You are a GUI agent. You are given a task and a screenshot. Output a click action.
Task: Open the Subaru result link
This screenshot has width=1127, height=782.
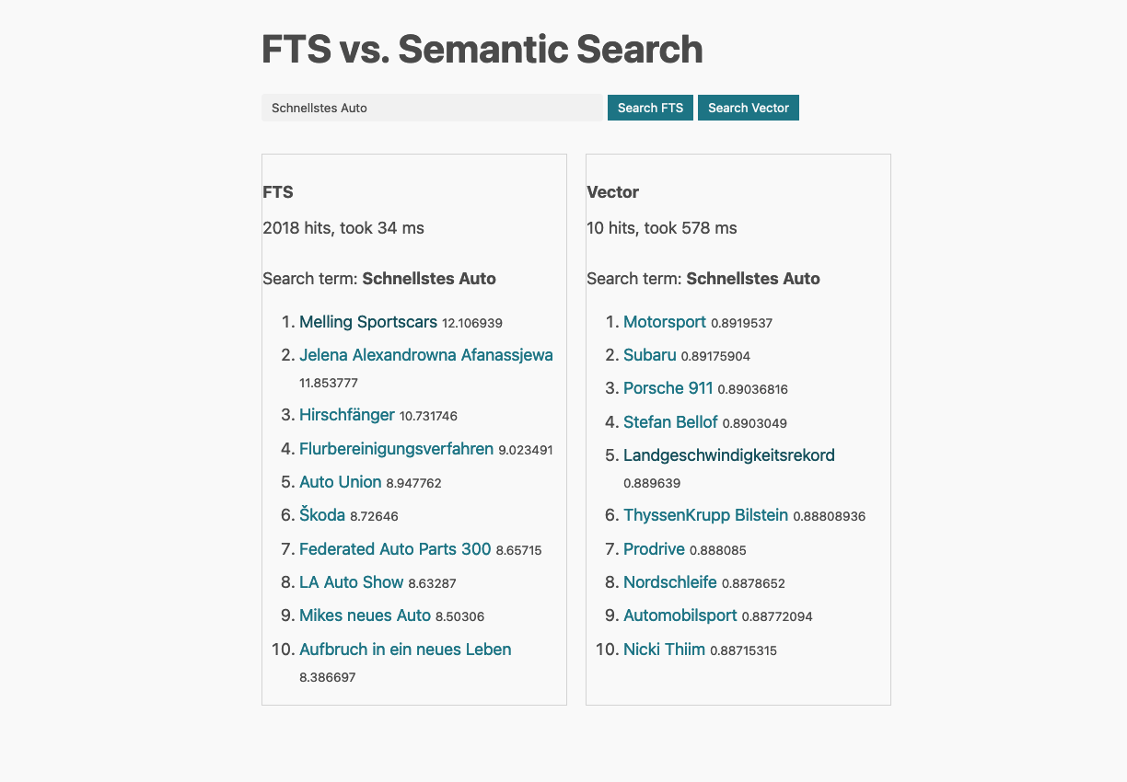(x=649, y=354)
